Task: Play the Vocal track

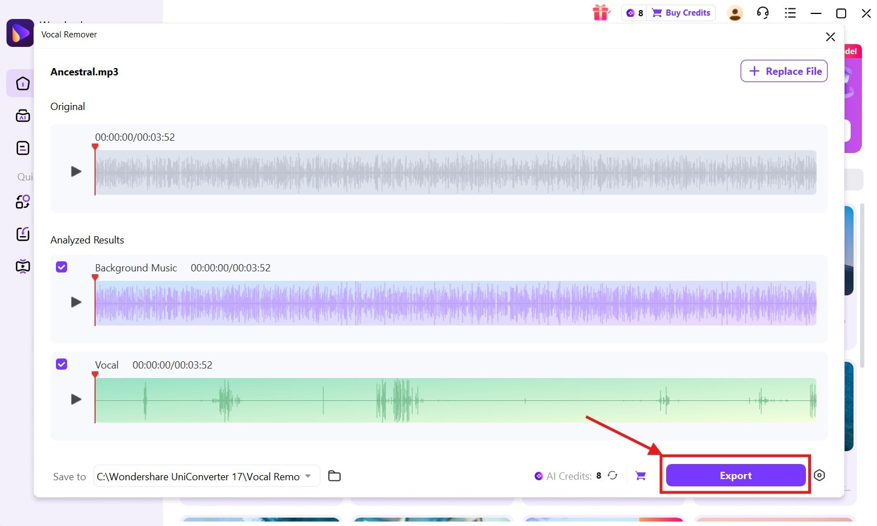Action: click(x=76, y=399)
